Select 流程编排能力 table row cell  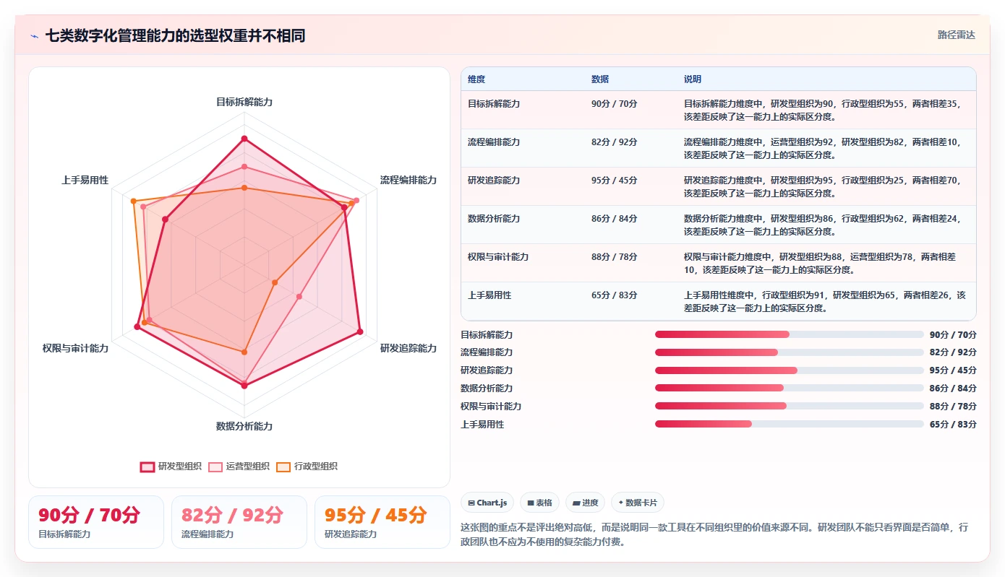494,142
